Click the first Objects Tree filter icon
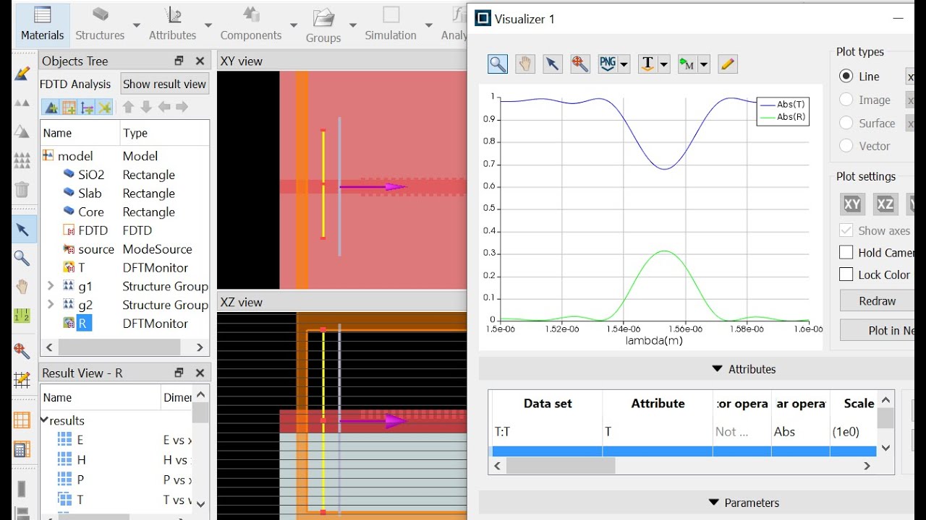 tap(51, 108)
